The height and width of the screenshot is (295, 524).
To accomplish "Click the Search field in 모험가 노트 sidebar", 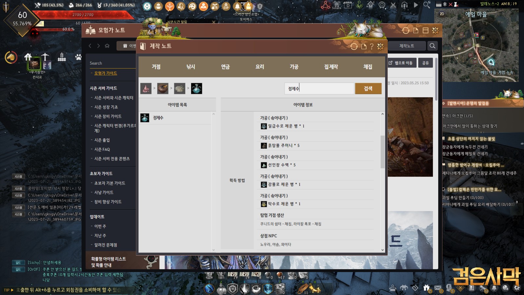I will tap(112, 63).
